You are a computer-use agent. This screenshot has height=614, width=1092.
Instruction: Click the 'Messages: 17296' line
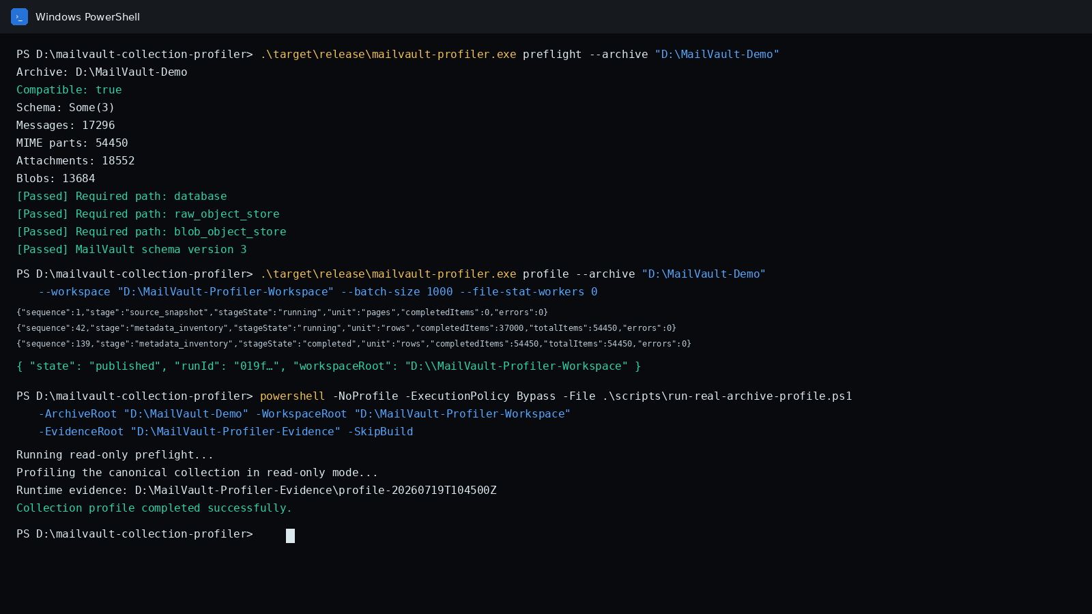click(x=66, y=126)
